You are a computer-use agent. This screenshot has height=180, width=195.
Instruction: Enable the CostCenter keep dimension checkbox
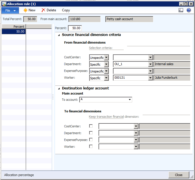pos(91,126)
